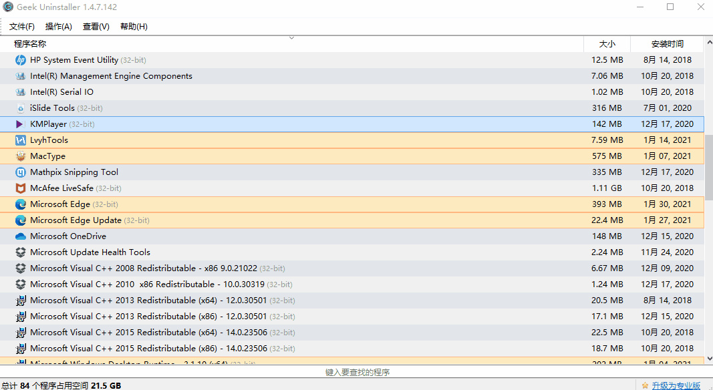The image size is (713, 390).
Task: Click the Visual C++ 2015 x64 icon
Action: (x=21, y=333)
